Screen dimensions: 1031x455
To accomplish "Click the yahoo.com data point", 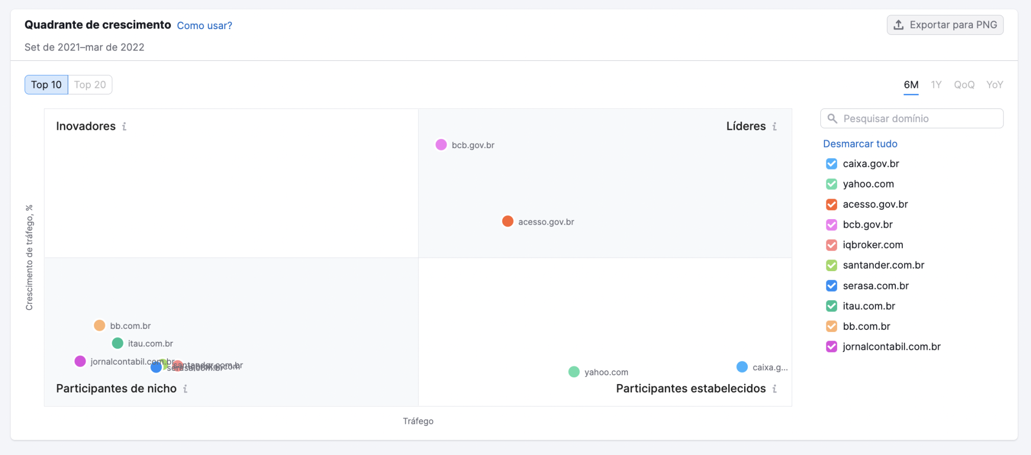I will [x=574, y=372].
